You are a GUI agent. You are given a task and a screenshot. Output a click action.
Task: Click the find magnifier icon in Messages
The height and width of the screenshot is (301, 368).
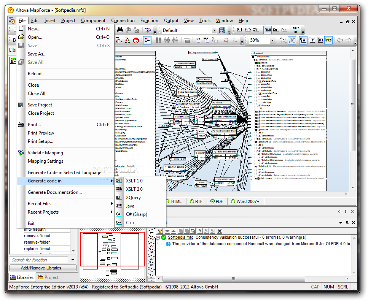200,231
